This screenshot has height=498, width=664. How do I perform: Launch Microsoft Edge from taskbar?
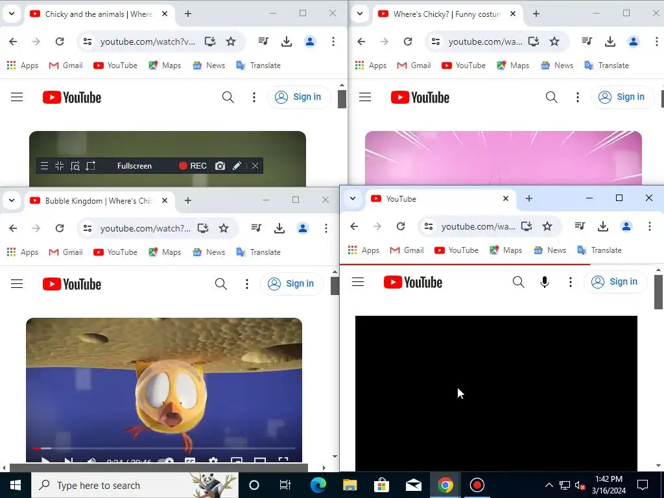pyautogui.click(x=318, y=485)
